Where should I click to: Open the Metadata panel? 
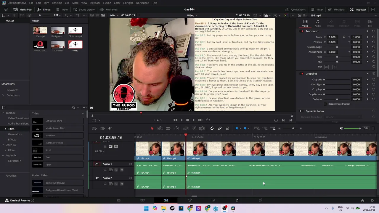coord(336,9)
